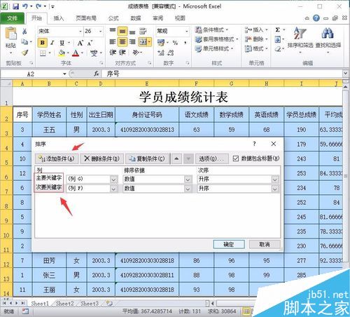Screen dimensions: 350x317
Task: Apply the red font color A
Action: (76, 53)
